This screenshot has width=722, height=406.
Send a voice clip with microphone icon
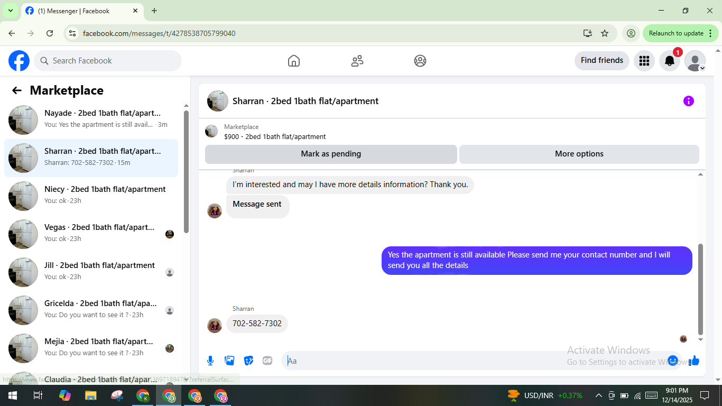pyautogui.click(x=210, y=361)
